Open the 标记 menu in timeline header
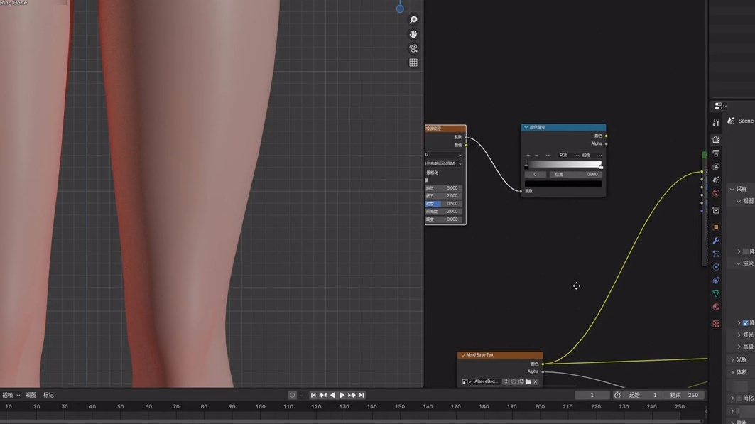The image size is (755, 424). pyautogui.click(x=48, y=395)
